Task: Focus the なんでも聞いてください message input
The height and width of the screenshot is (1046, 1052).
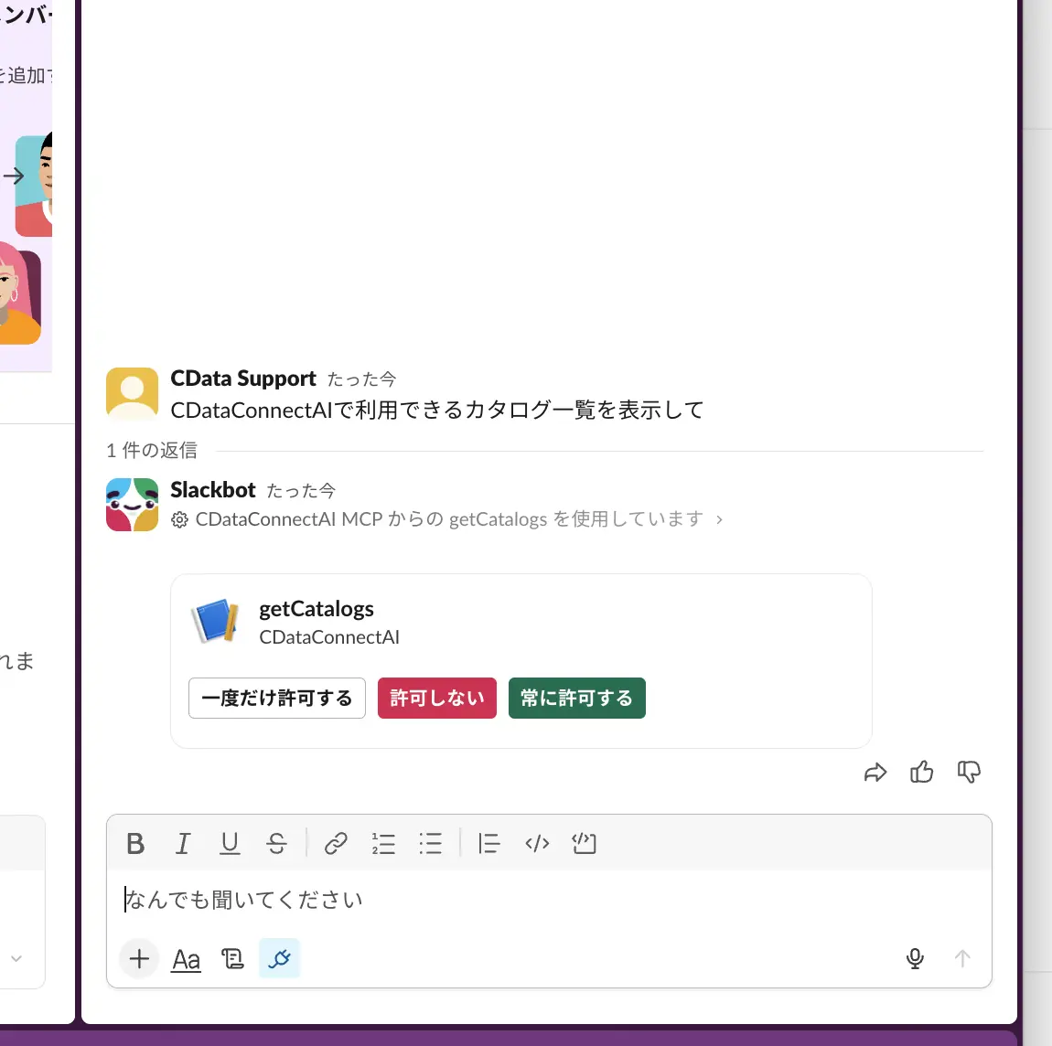Action: tap(549, 900)
